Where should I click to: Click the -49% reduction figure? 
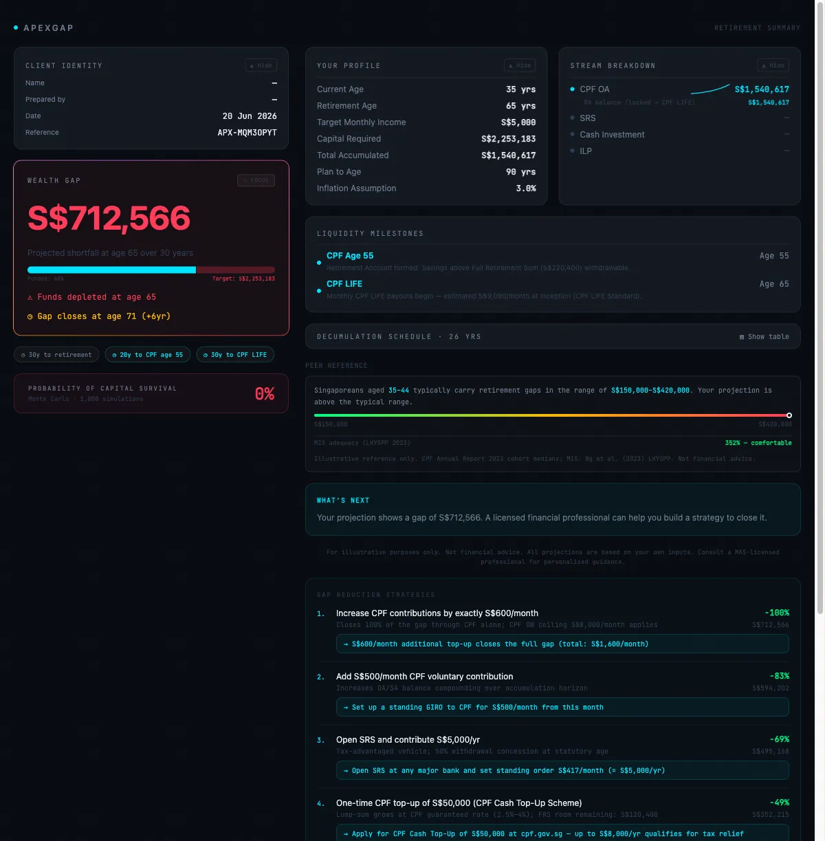780,802
